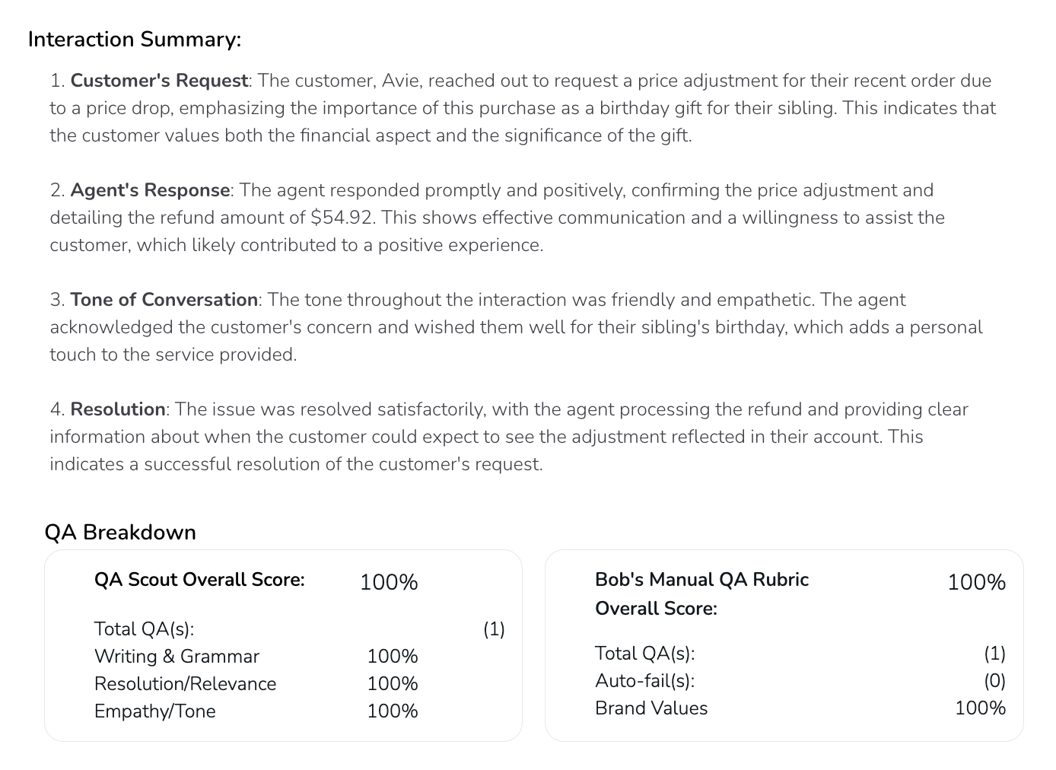
Task: Click the Writing & Grammar 100% value
Action: pos(393,657)
